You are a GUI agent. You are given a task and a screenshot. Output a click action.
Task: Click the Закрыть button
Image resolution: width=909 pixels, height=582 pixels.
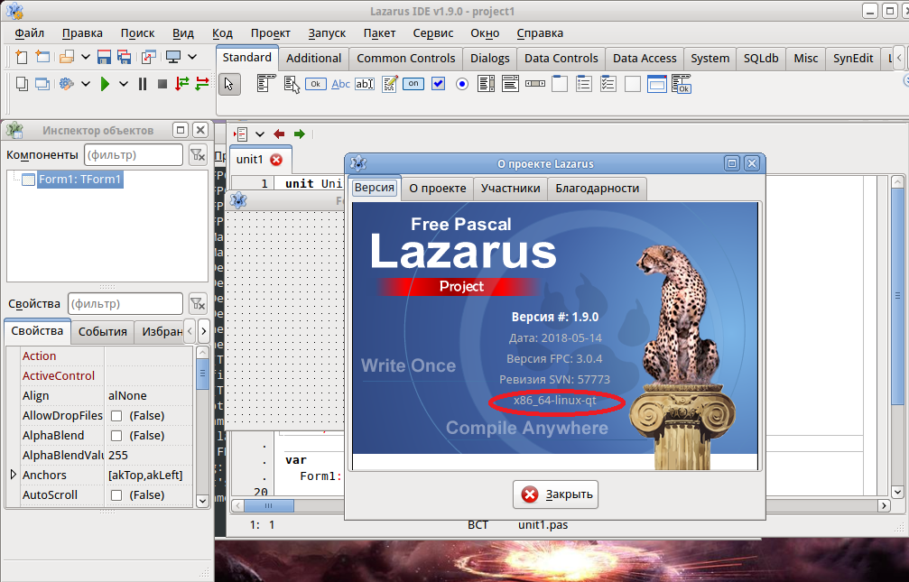click(x=555, y=494)
